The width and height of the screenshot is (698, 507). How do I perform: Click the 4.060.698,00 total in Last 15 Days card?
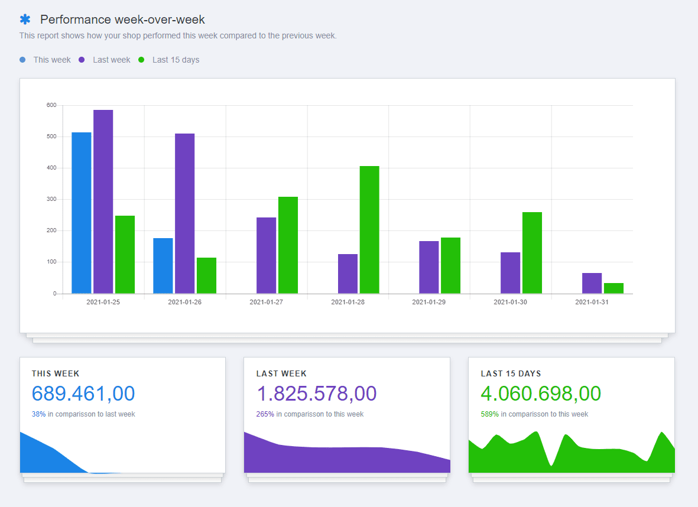pyautogui.click(x=541, y=394)
